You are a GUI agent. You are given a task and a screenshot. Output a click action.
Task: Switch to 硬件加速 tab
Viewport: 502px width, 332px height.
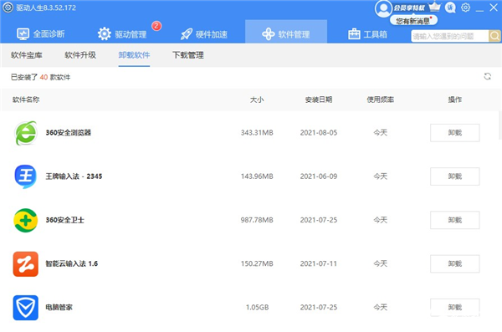point(204,34)
